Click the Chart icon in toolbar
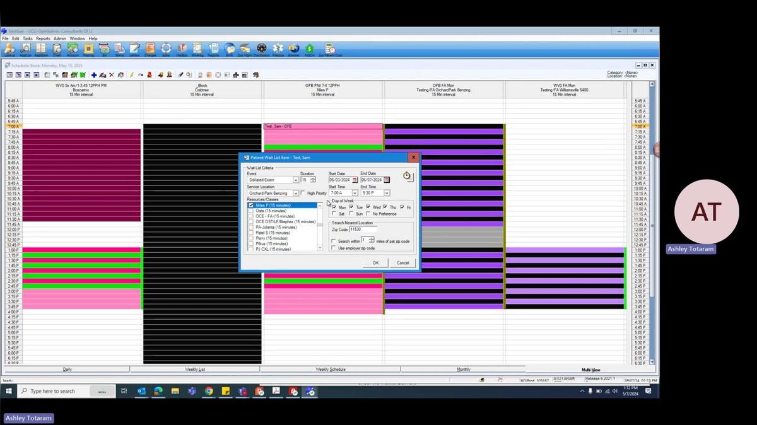Viewport: 757px width, 425px height. [57, 49]
